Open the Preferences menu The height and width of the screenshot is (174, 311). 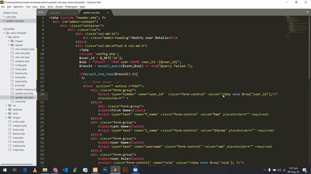pos(71,7)
